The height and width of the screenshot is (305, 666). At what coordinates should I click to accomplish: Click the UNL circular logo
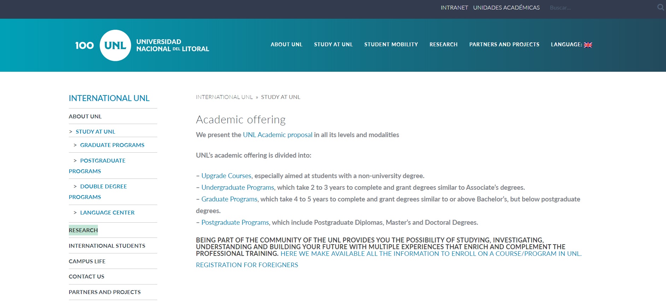[115, 45]
